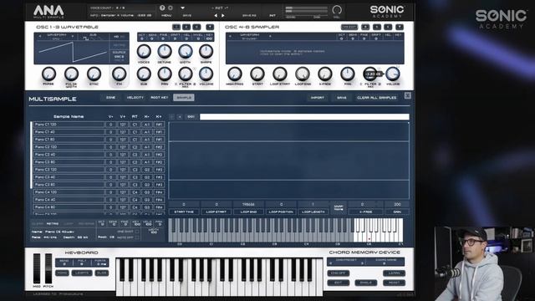
Task: Click the white sample overview bar
Action: click(x=304, y=117)
